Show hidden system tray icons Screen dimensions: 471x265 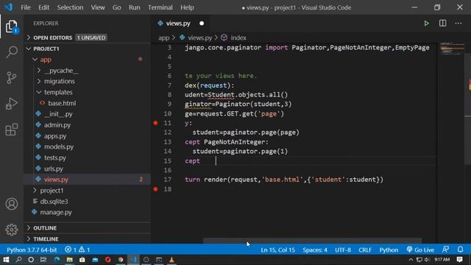pyautogui.click(x=411, y=260)
